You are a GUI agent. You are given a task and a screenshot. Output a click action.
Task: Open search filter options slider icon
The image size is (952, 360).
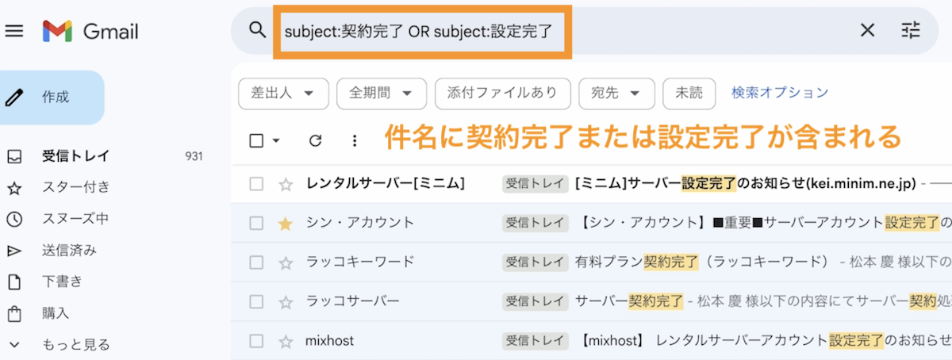click(911, 30)
